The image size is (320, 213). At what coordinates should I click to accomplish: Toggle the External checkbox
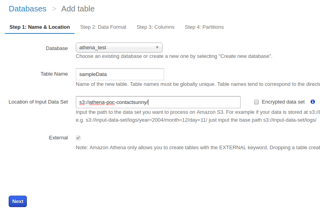point(78,138)
